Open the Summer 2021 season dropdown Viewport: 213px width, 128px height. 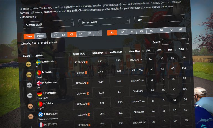(48, 24)
